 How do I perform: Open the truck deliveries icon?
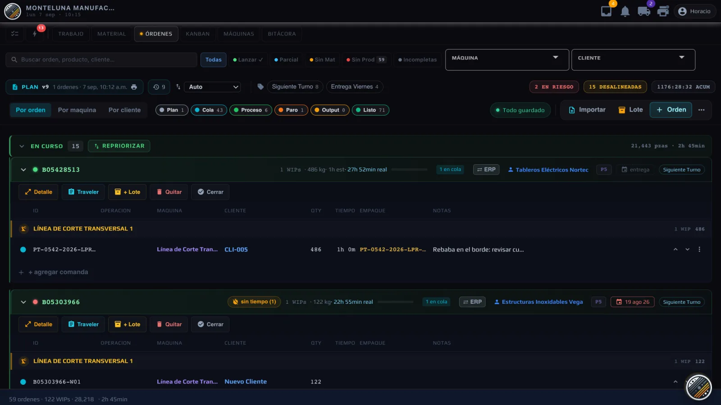pyautogui.click(x=644, y=11)
